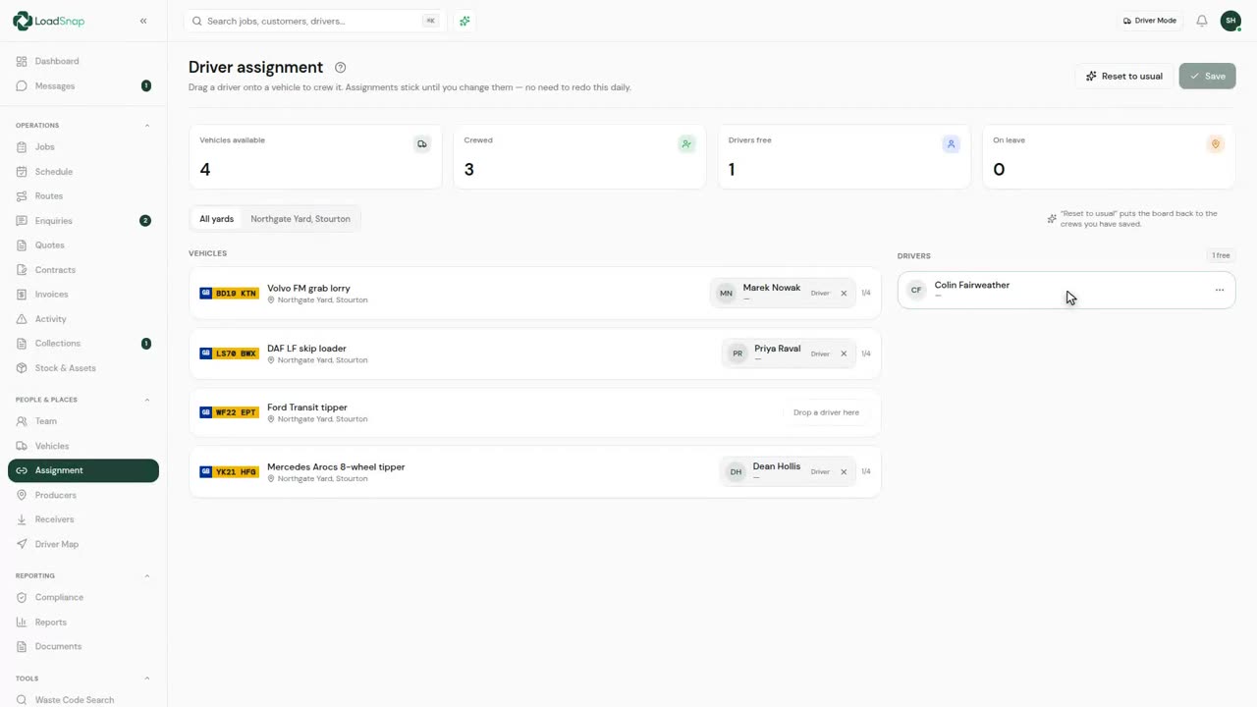Open Enquiries in the sidebar
Viewport: 1257px width, 707px height.
tap(83, 221)
